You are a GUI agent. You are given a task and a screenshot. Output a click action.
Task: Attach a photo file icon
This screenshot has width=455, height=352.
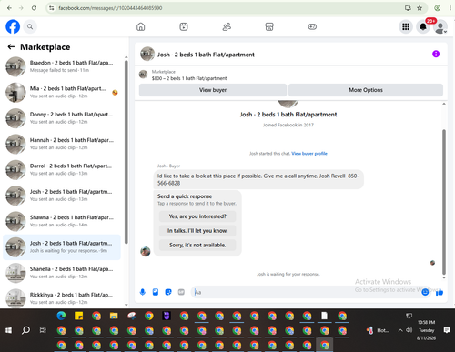point(156,292)
